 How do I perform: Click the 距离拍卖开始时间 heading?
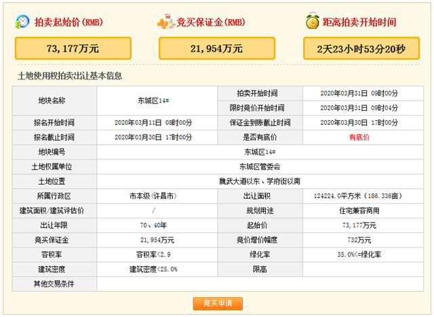point(359,22)
